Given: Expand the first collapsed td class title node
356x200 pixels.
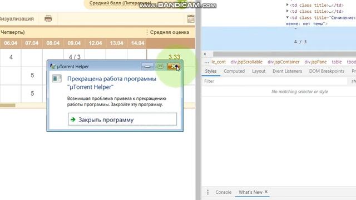Looking at the screenshot, I should pyautogui.click(x=287, y=4).
